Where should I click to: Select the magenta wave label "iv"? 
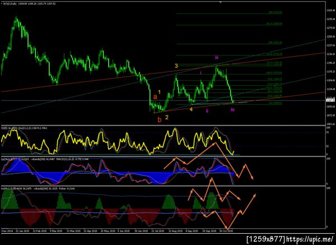pyautogui.click(x=233, y=110)
